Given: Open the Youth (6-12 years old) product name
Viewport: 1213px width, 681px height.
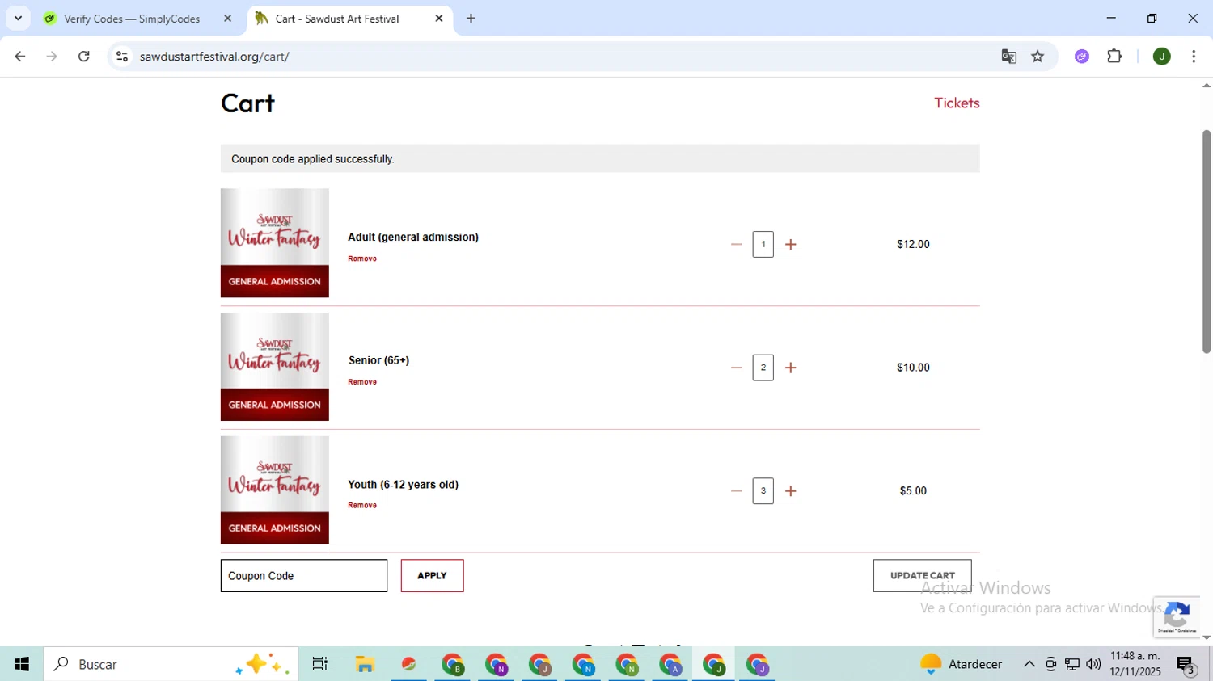Looking at the screenshot, I should (403, 485).
